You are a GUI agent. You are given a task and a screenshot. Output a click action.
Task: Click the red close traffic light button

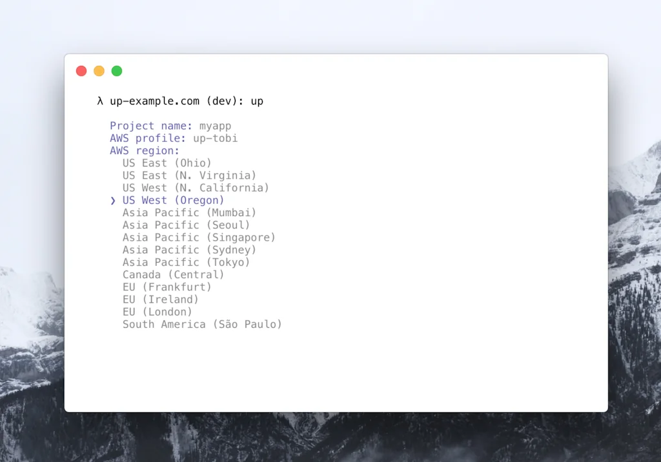[81, 70]
